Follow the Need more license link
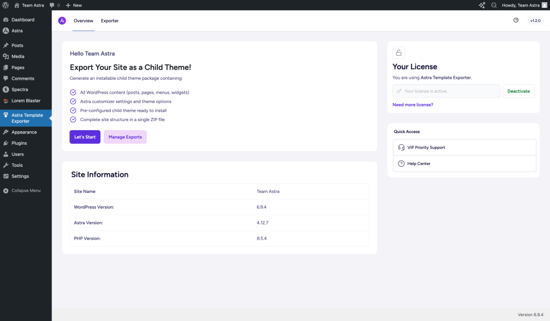550x321 pixels. pyautogui.click(x=412, y=105)
